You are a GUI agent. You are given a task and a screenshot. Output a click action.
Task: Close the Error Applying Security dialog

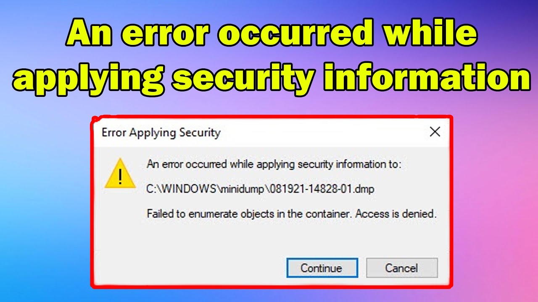point(435,132)
